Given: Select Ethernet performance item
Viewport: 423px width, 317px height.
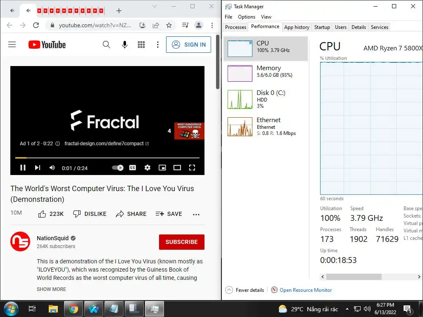Looking at the screenshot, I should coord(266,126).
